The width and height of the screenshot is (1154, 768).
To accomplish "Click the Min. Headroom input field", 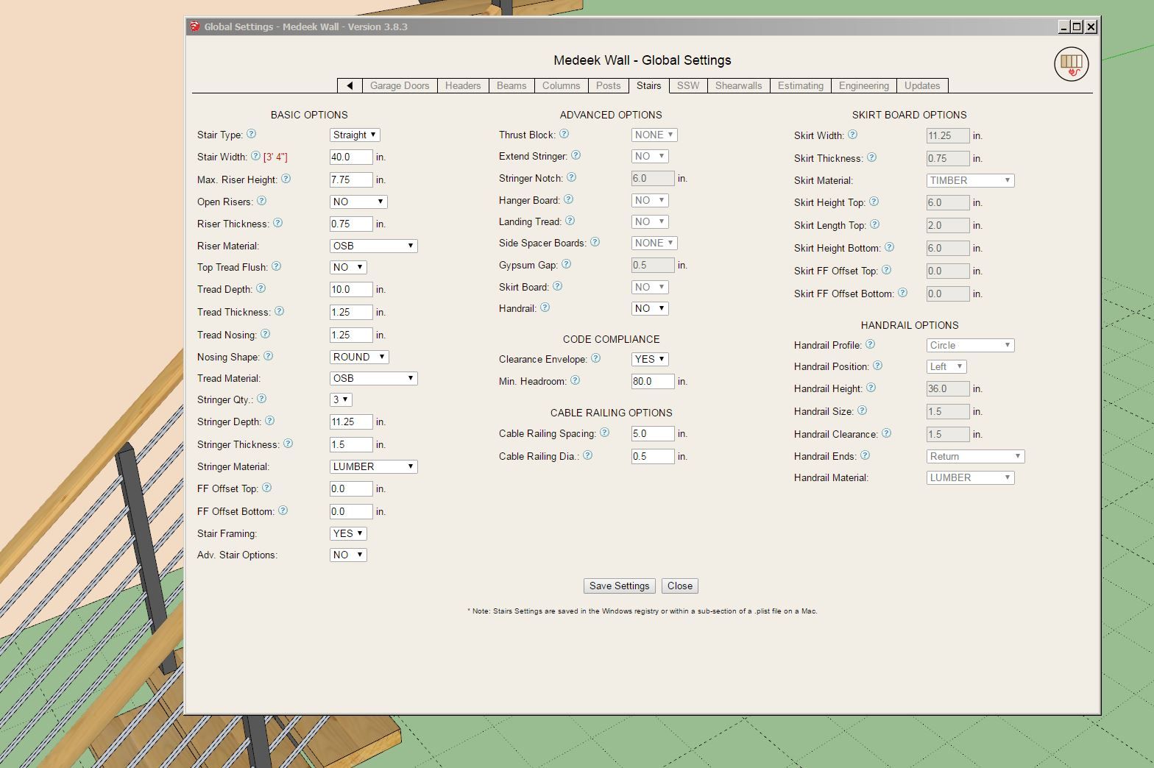I will (653, 381).
